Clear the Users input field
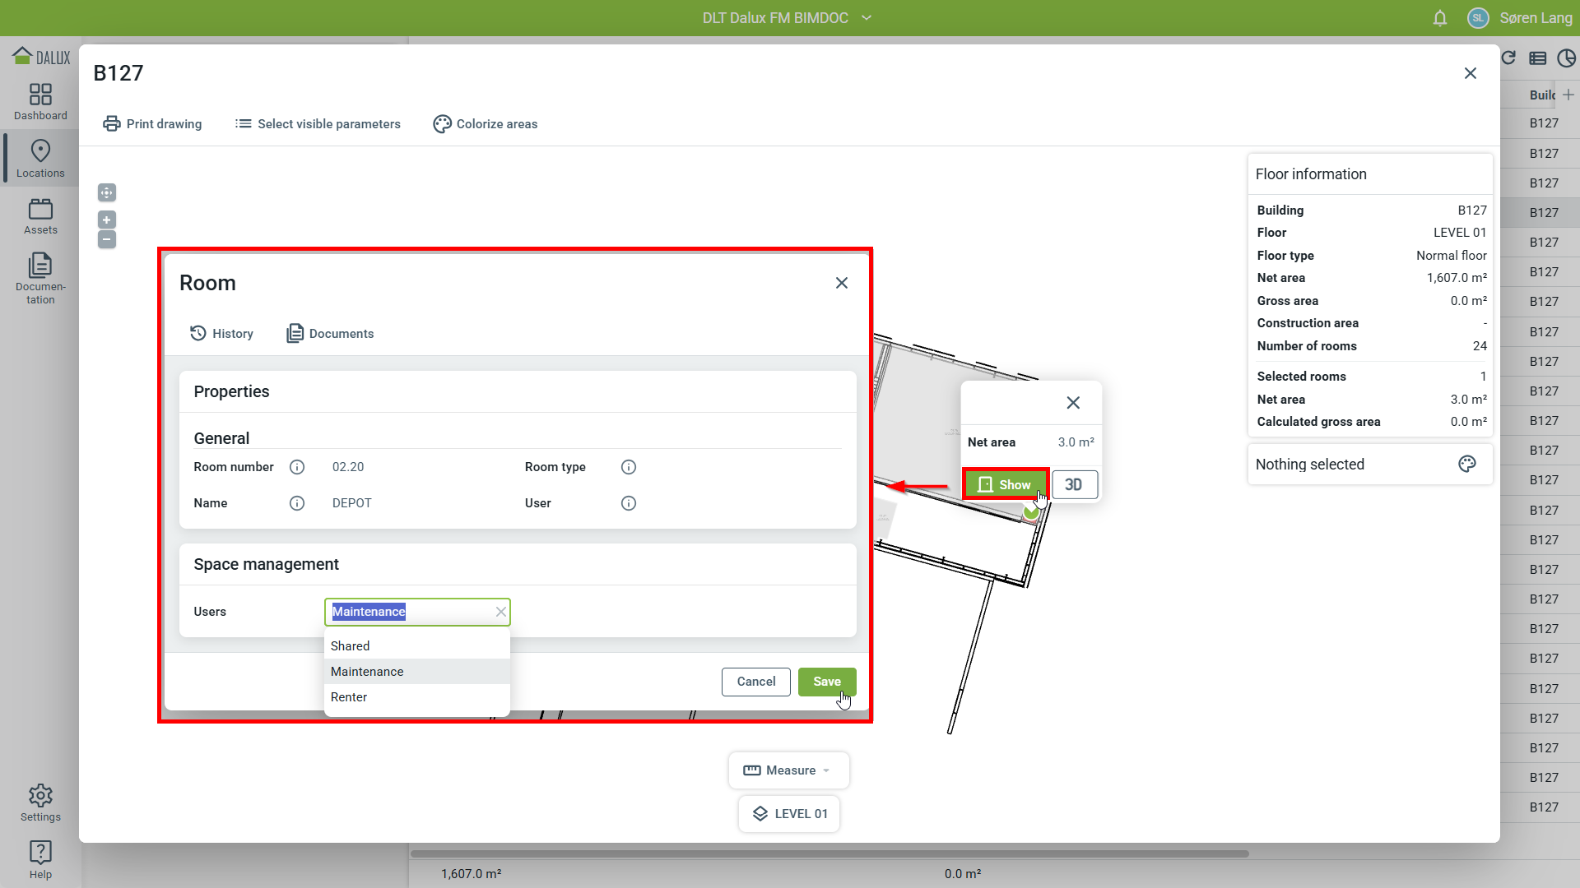This screenshot has width=1580, height=888. [x=500, y=612]
